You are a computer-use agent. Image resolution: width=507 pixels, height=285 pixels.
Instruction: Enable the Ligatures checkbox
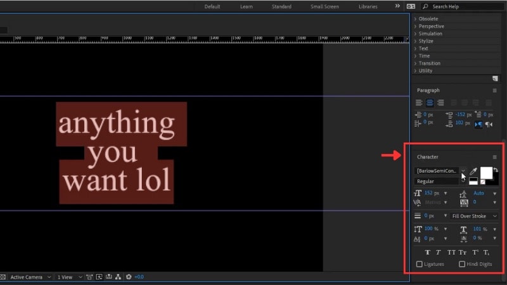pos(420,264)
